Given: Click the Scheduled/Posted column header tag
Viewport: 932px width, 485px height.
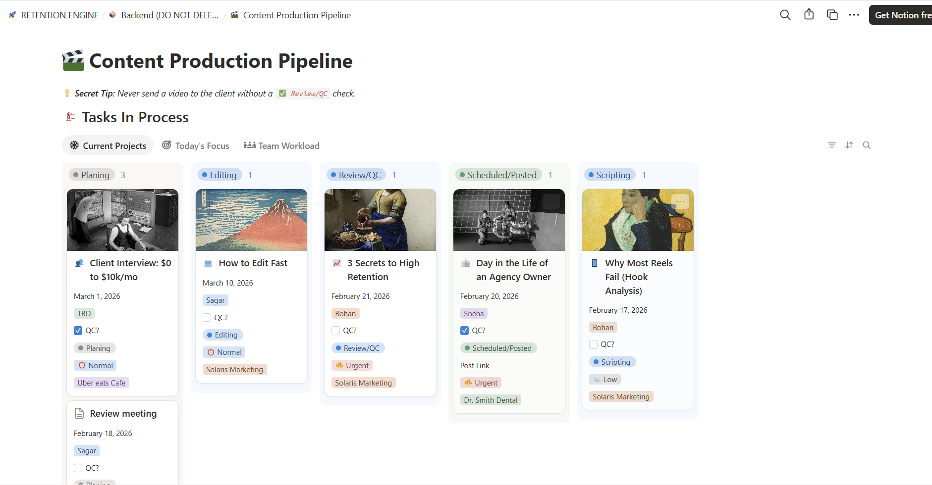Looking at the screenshot, I should click(x=498, y=175).
